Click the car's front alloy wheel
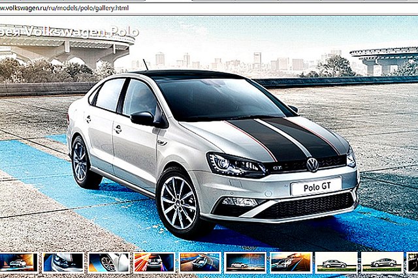This screenshot has width=418, height=278. point(179,202)
